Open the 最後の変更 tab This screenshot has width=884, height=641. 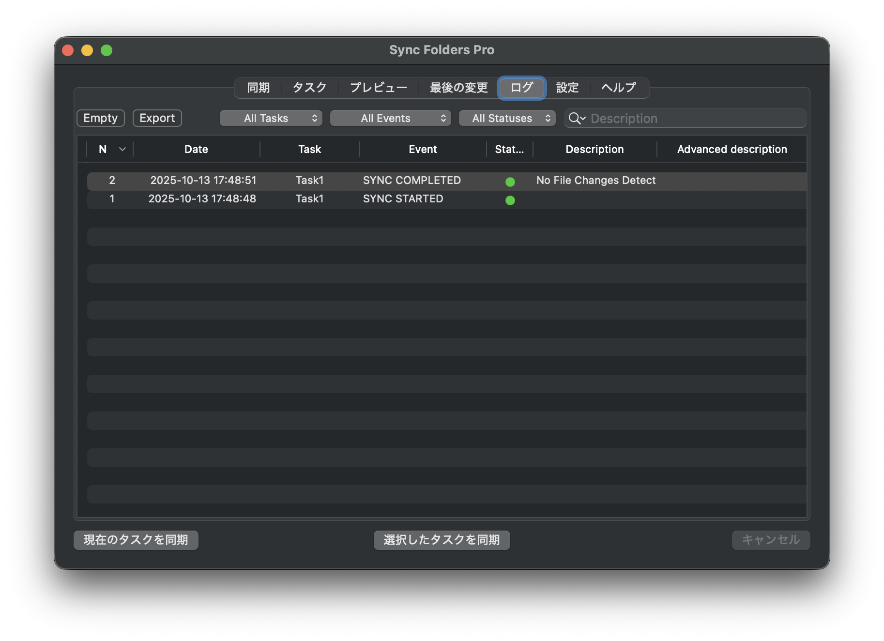click(x=458, y=88)
